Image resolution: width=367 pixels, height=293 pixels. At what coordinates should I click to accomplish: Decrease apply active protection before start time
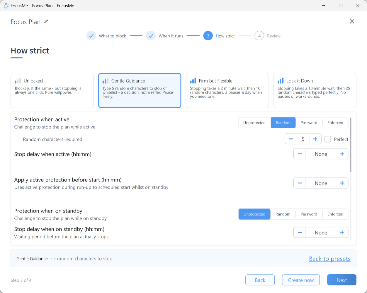300,183
